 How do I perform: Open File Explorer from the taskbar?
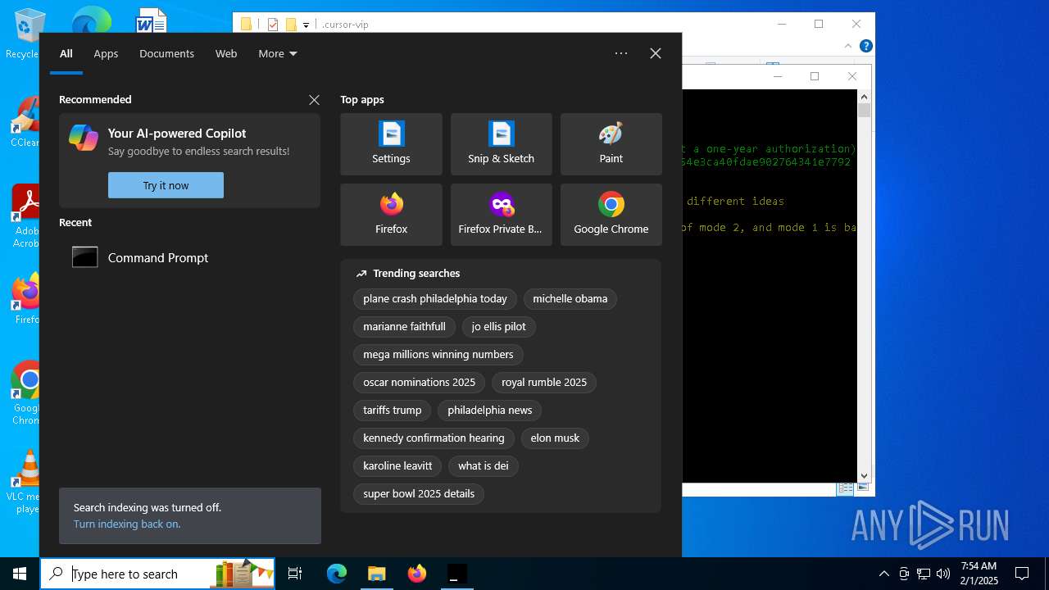click(377, 574)
